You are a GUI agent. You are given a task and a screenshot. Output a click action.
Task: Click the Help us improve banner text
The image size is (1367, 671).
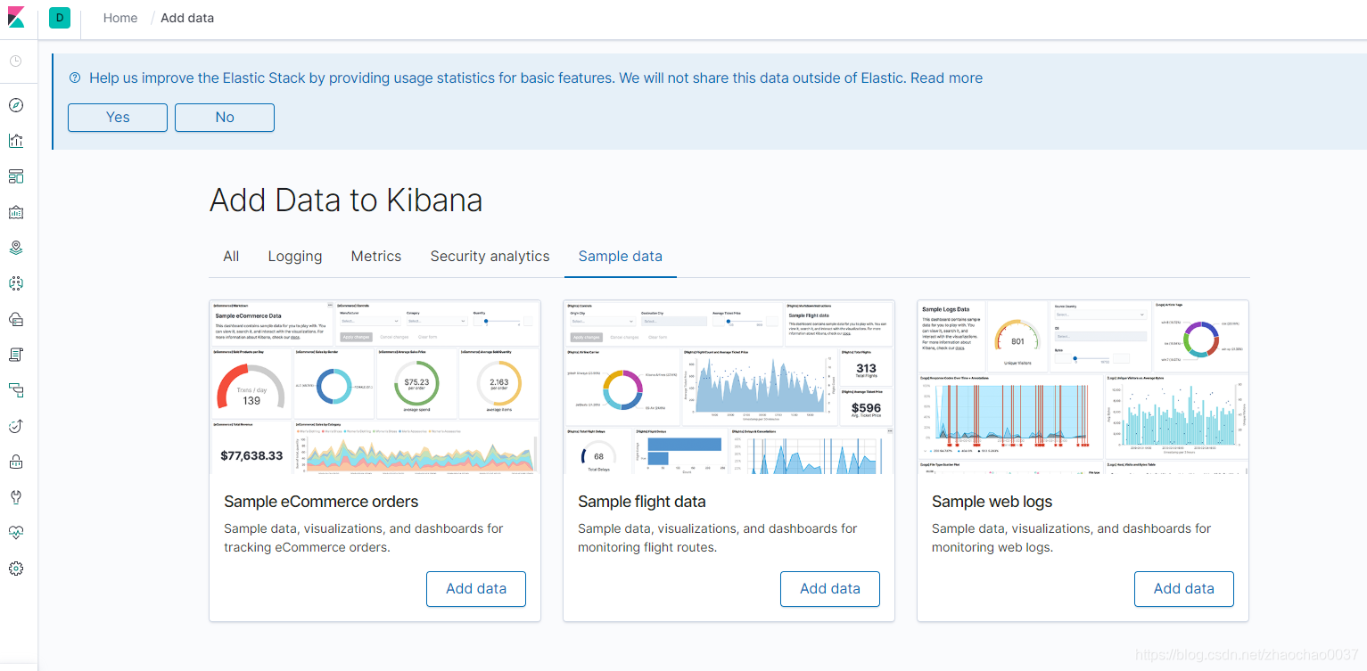click(498, 78)
